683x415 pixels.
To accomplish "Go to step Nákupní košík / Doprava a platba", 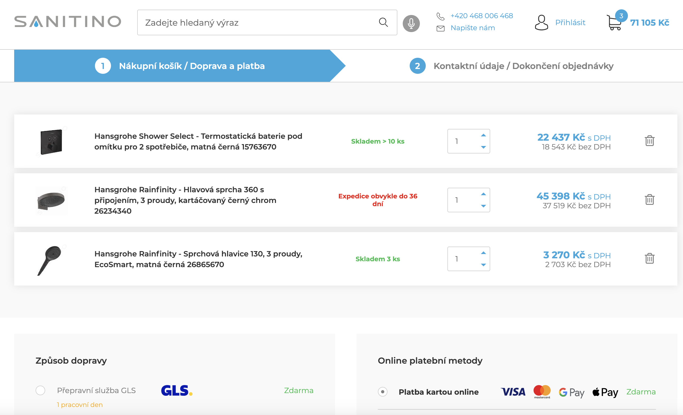I will [191, 66].
